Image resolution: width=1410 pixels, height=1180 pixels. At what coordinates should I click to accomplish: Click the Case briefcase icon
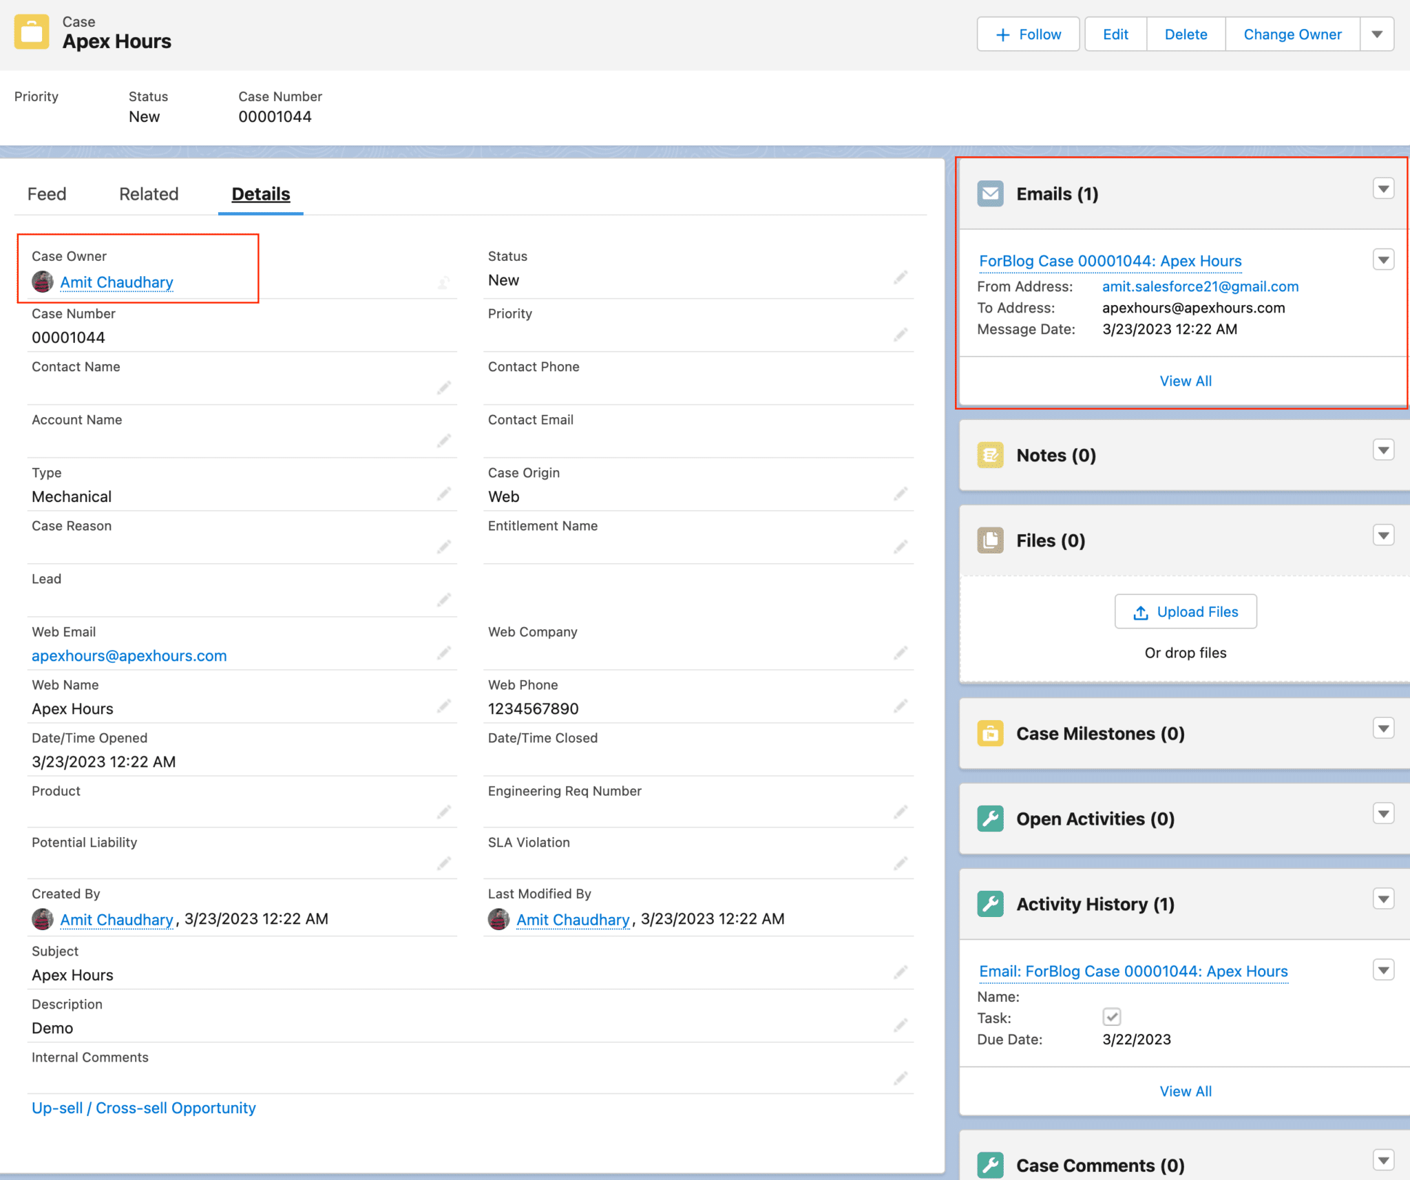[x=32, y=31]
